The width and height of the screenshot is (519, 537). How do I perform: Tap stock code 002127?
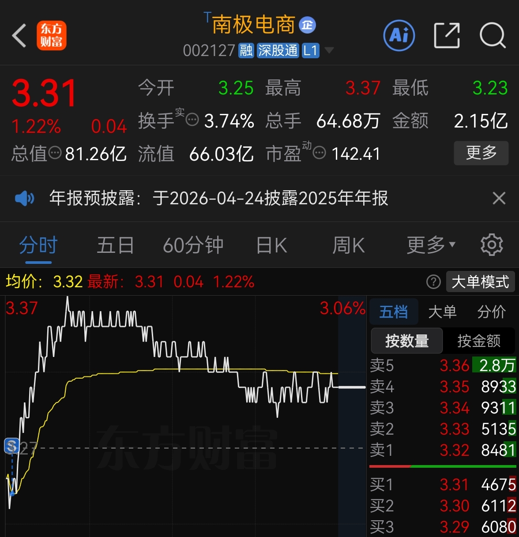coord(209,51)
